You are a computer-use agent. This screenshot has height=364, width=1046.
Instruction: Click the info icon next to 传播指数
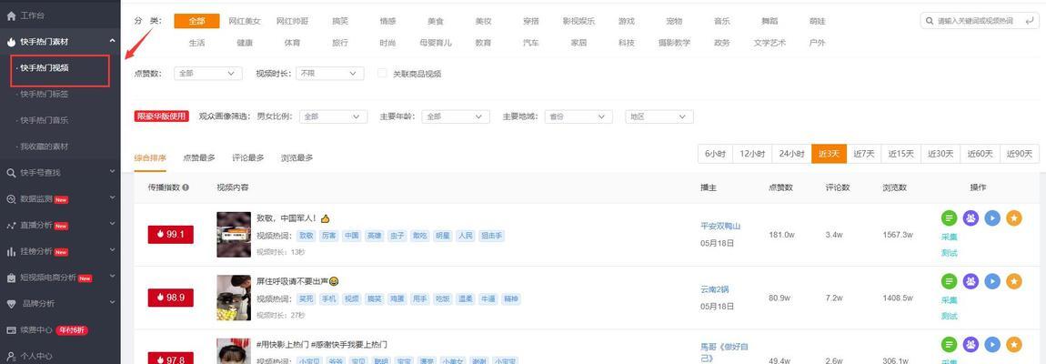click(x=186, y=187)
